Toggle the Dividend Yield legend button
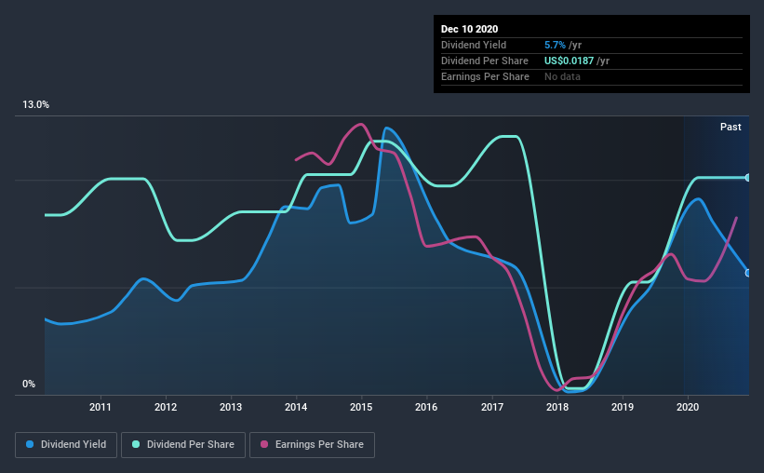 (x=66, y=445)
